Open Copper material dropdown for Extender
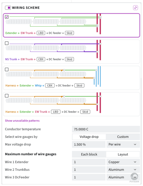Viewport: 143px width, 186px height. 123,162
